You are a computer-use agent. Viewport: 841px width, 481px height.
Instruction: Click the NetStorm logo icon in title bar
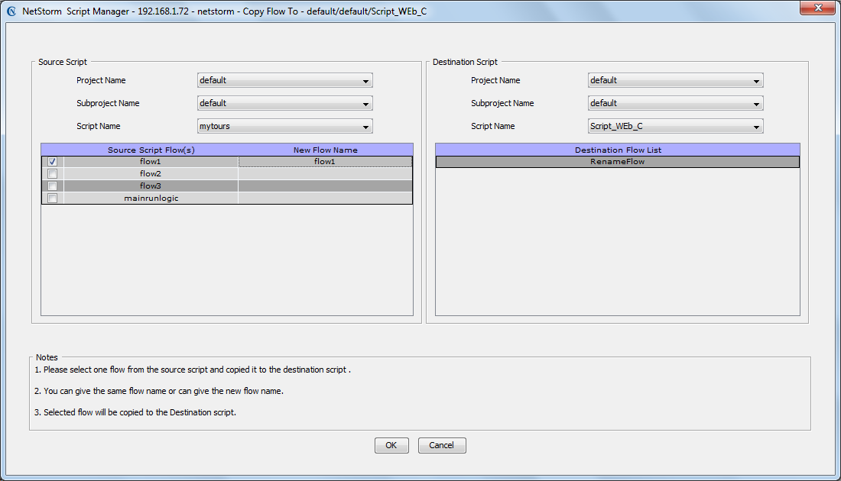point(11,11)
